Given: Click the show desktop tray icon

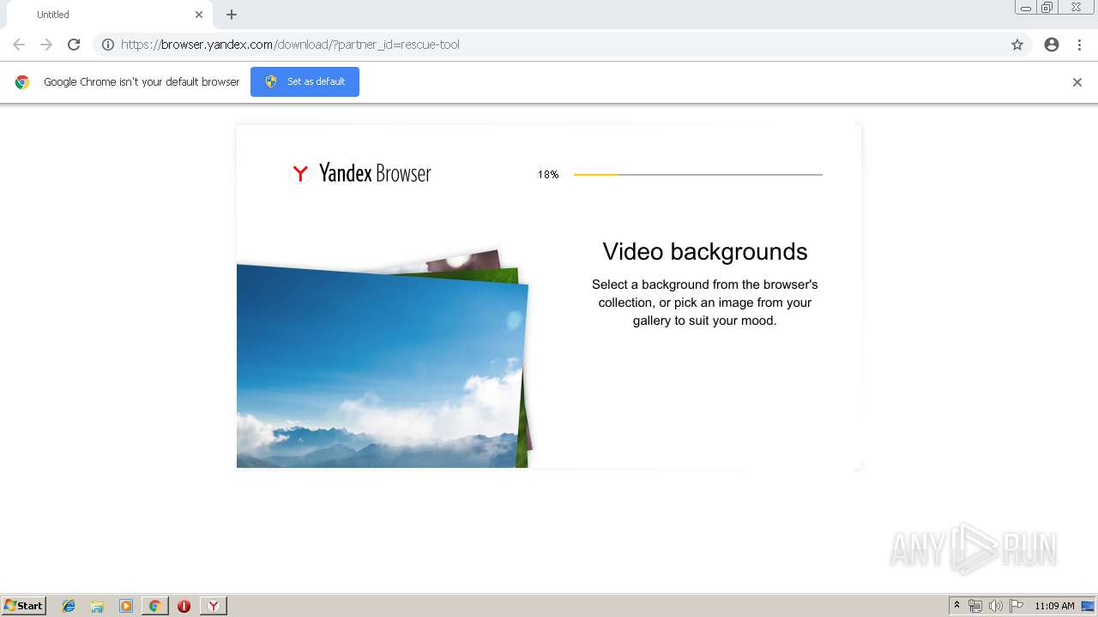Looking at the screenshot, I should 1088,606.
